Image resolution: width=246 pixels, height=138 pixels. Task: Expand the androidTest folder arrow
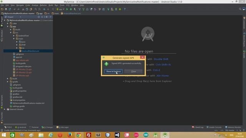[14, 36]
